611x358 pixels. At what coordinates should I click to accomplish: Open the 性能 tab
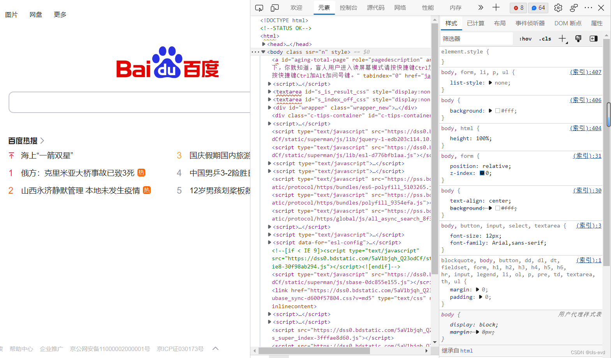point(428,8)
